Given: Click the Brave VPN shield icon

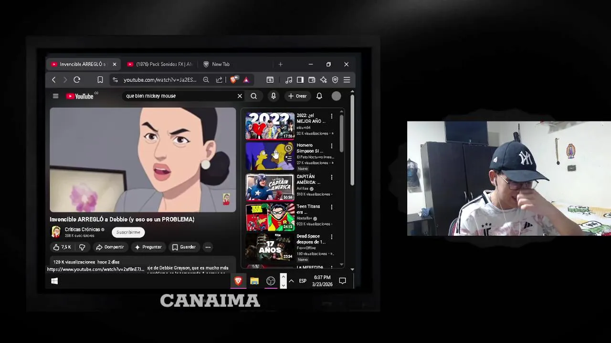Looking at the screenshot, I should click(335, 80).
